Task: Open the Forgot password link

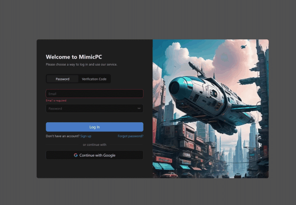Action: pyautogui.click(x=131, y=136)
